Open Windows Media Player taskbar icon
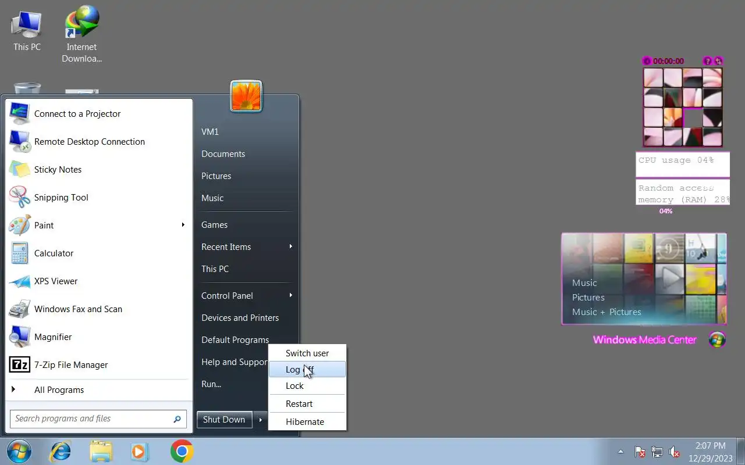 pyautogui.click(x=140, y=451)
